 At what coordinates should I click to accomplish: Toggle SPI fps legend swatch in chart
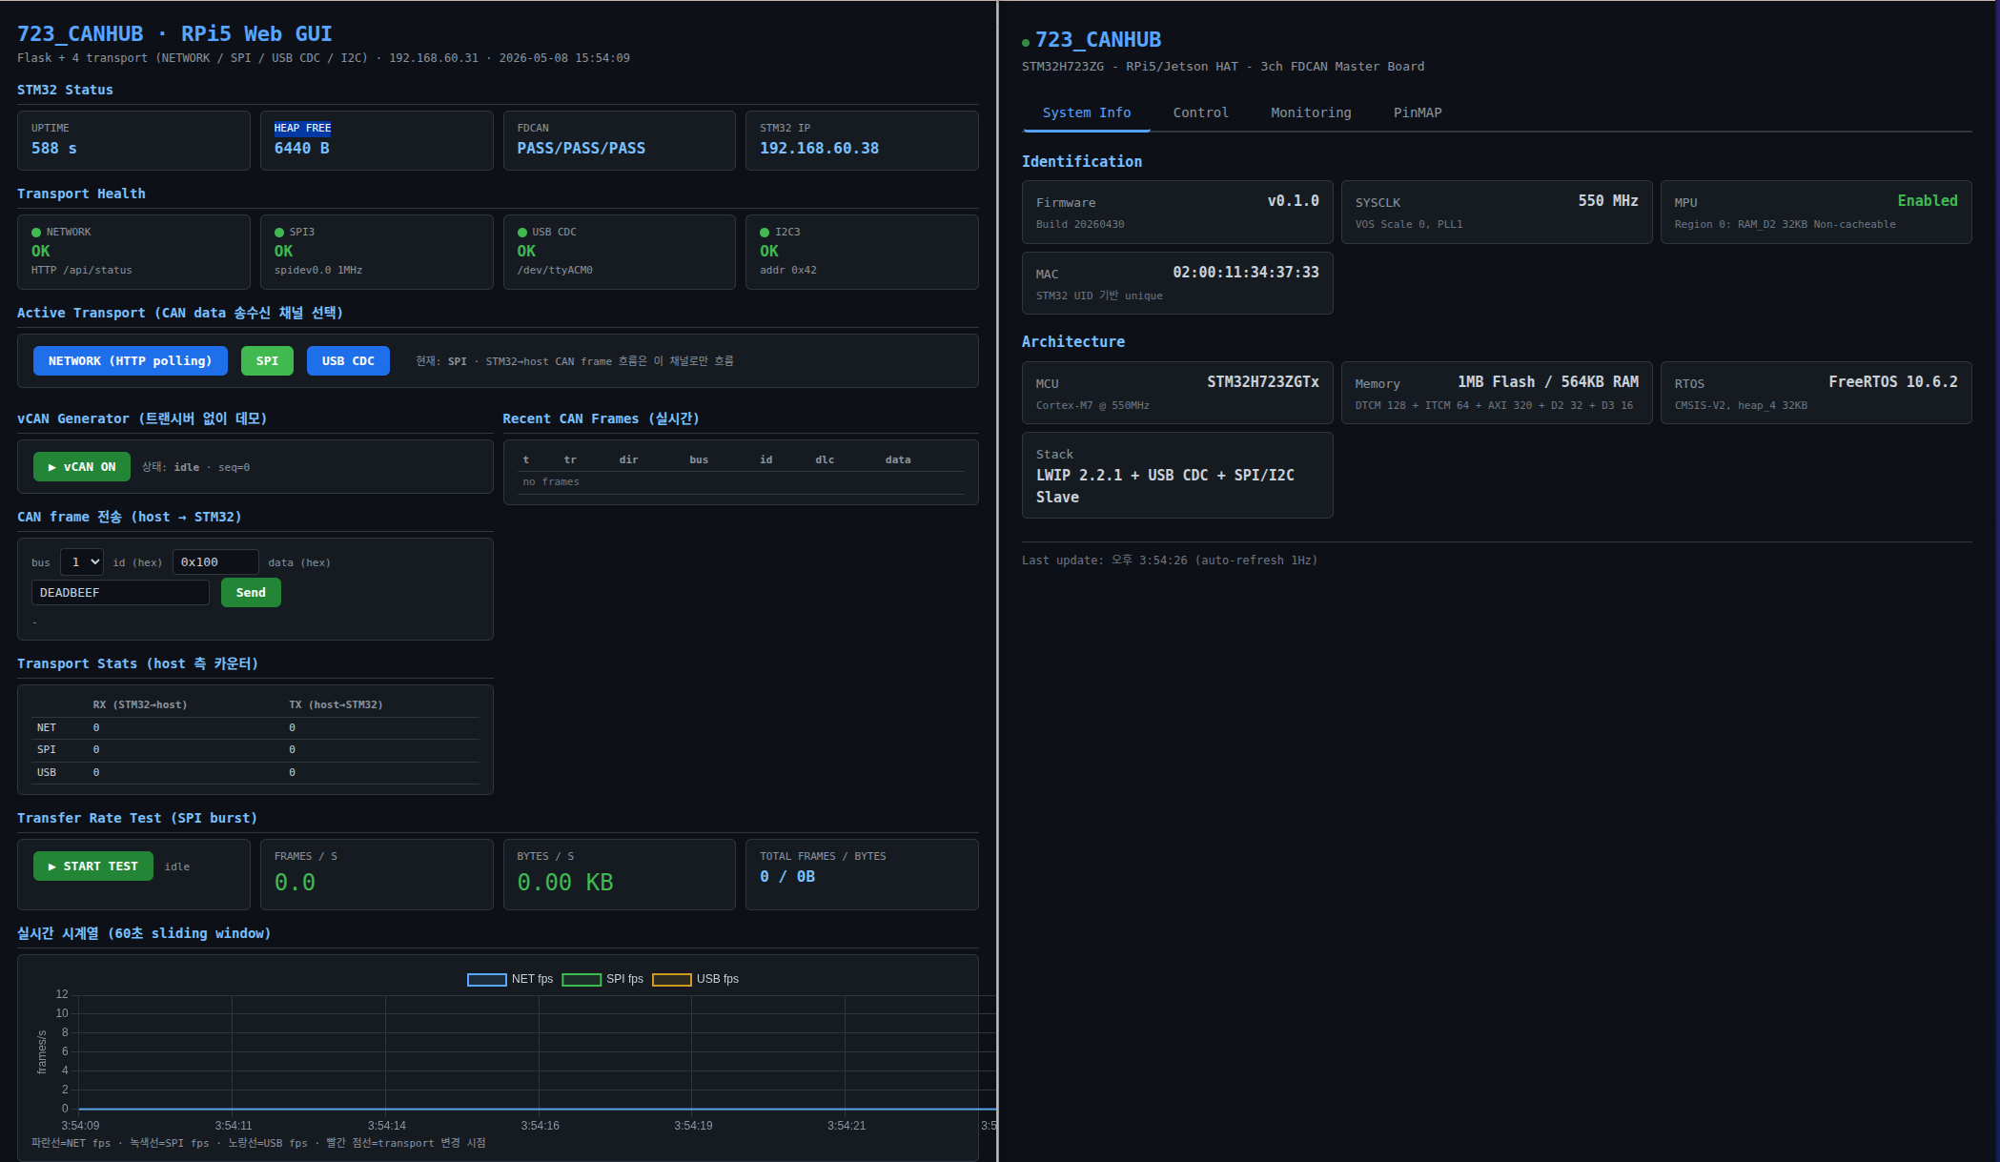click(582, 979)
